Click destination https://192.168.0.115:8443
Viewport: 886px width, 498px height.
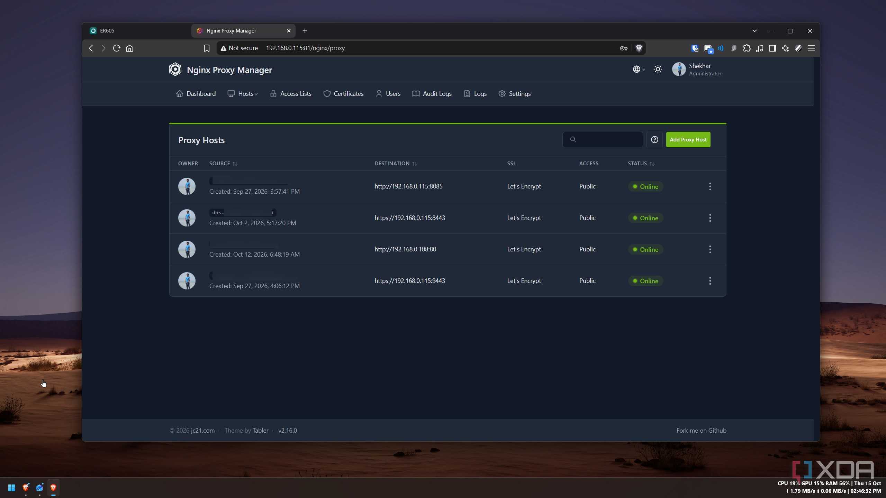pos(410,218)
